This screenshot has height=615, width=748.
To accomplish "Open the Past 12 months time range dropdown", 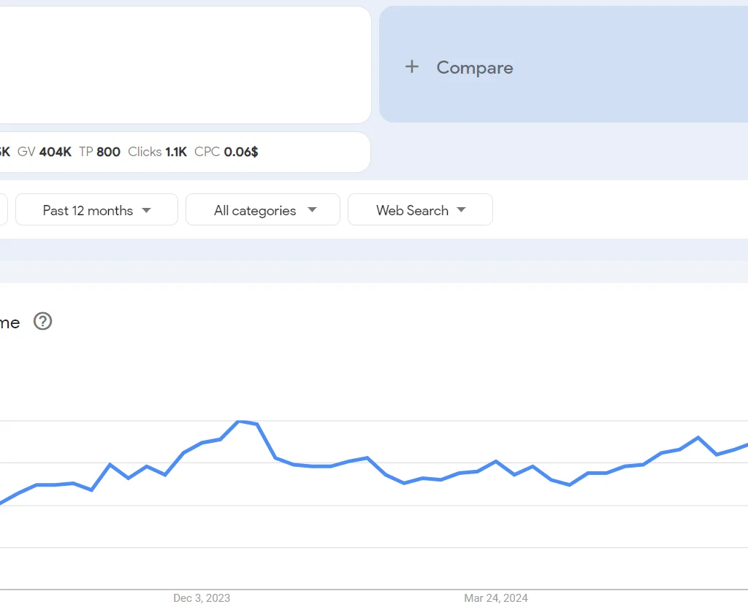I will (x=96, y=209).
